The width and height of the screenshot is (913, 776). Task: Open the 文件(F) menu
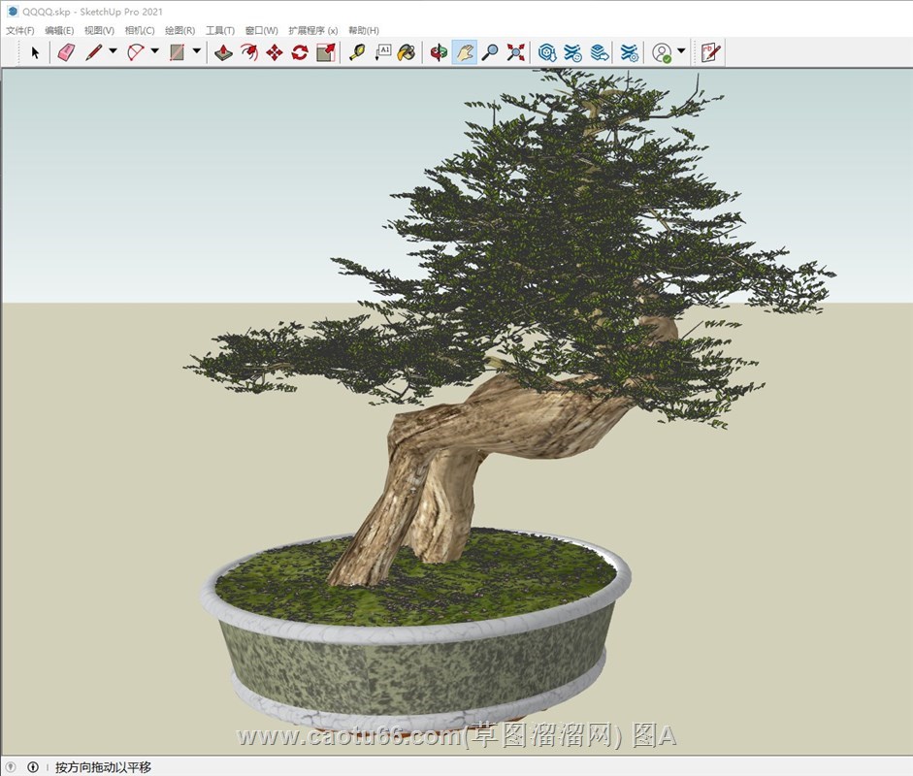pos(20,31)
